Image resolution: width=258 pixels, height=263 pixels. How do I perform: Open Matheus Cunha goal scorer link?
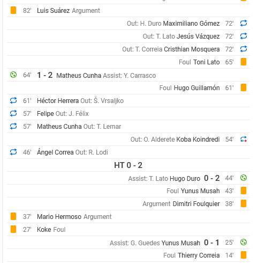tap(79, 76)
